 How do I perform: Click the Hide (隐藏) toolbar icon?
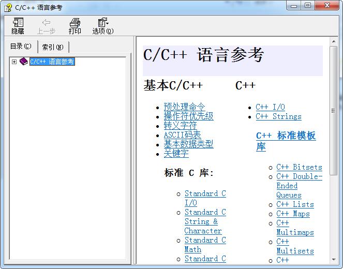[x=18, y=26]
